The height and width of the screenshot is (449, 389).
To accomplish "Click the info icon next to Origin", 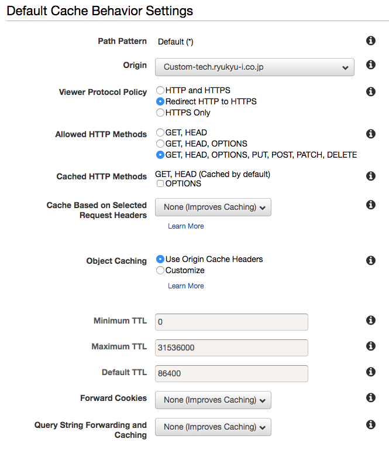I will 370,65.
